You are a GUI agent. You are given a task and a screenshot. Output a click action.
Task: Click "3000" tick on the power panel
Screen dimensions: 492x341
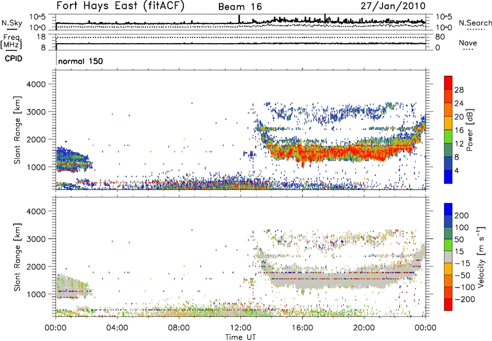point(36,112)
